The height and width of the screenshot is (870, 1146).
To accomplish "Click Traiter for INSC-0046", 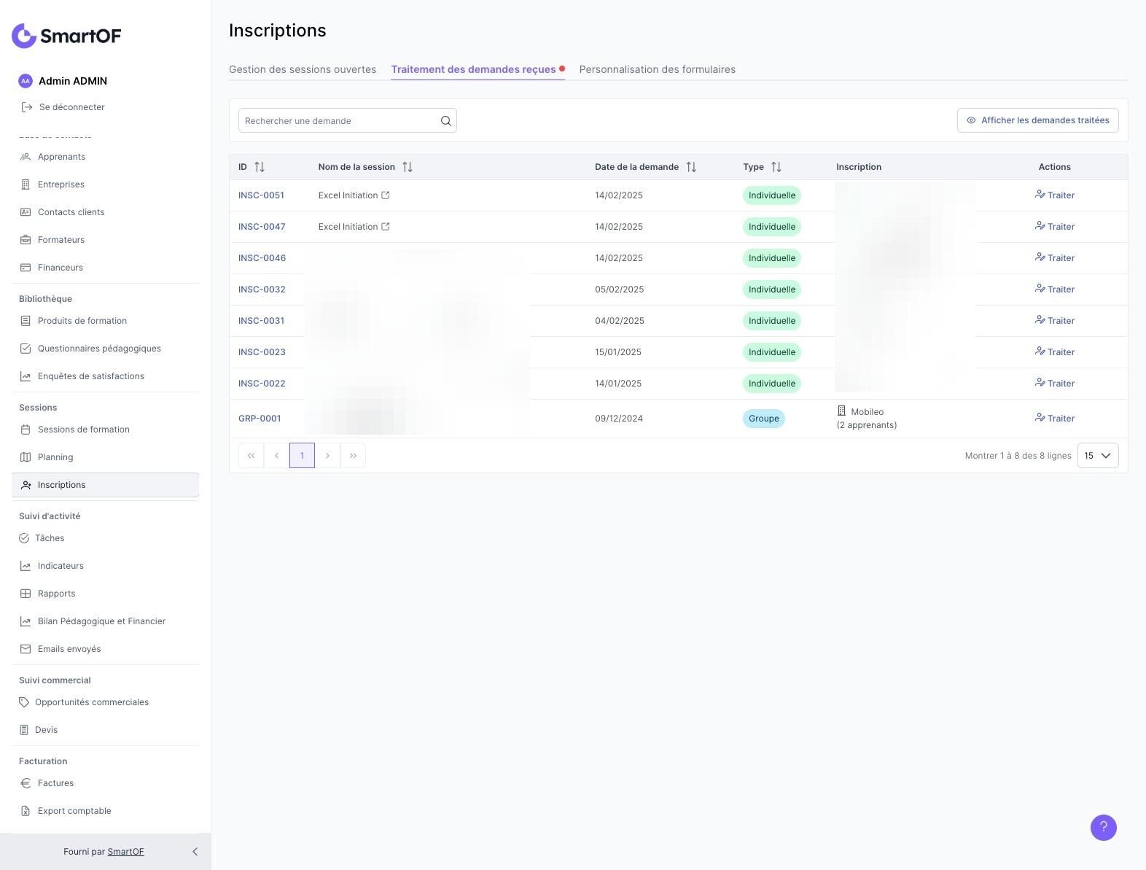I will [x=1055, y=258].
